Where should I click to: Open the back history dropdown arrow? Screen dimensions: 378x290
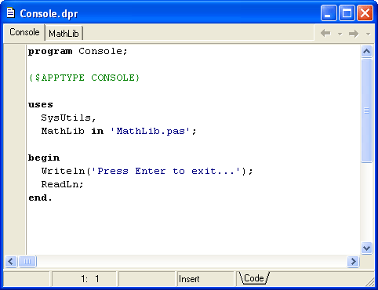click(340, 34)
